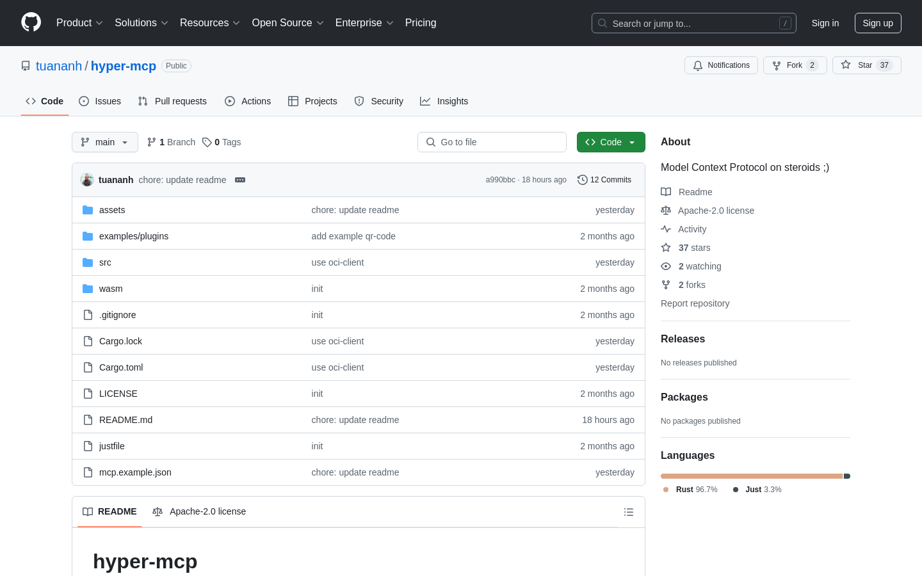Image resolution: width=922 pixels, height=576 pixels.
Task: Click the Readme link in About
Action: click(686, 192)
